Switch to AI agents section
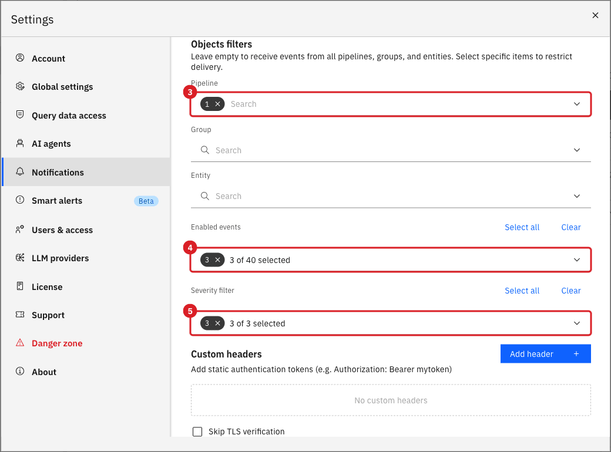The image size is (611, 452). [86, 144]
